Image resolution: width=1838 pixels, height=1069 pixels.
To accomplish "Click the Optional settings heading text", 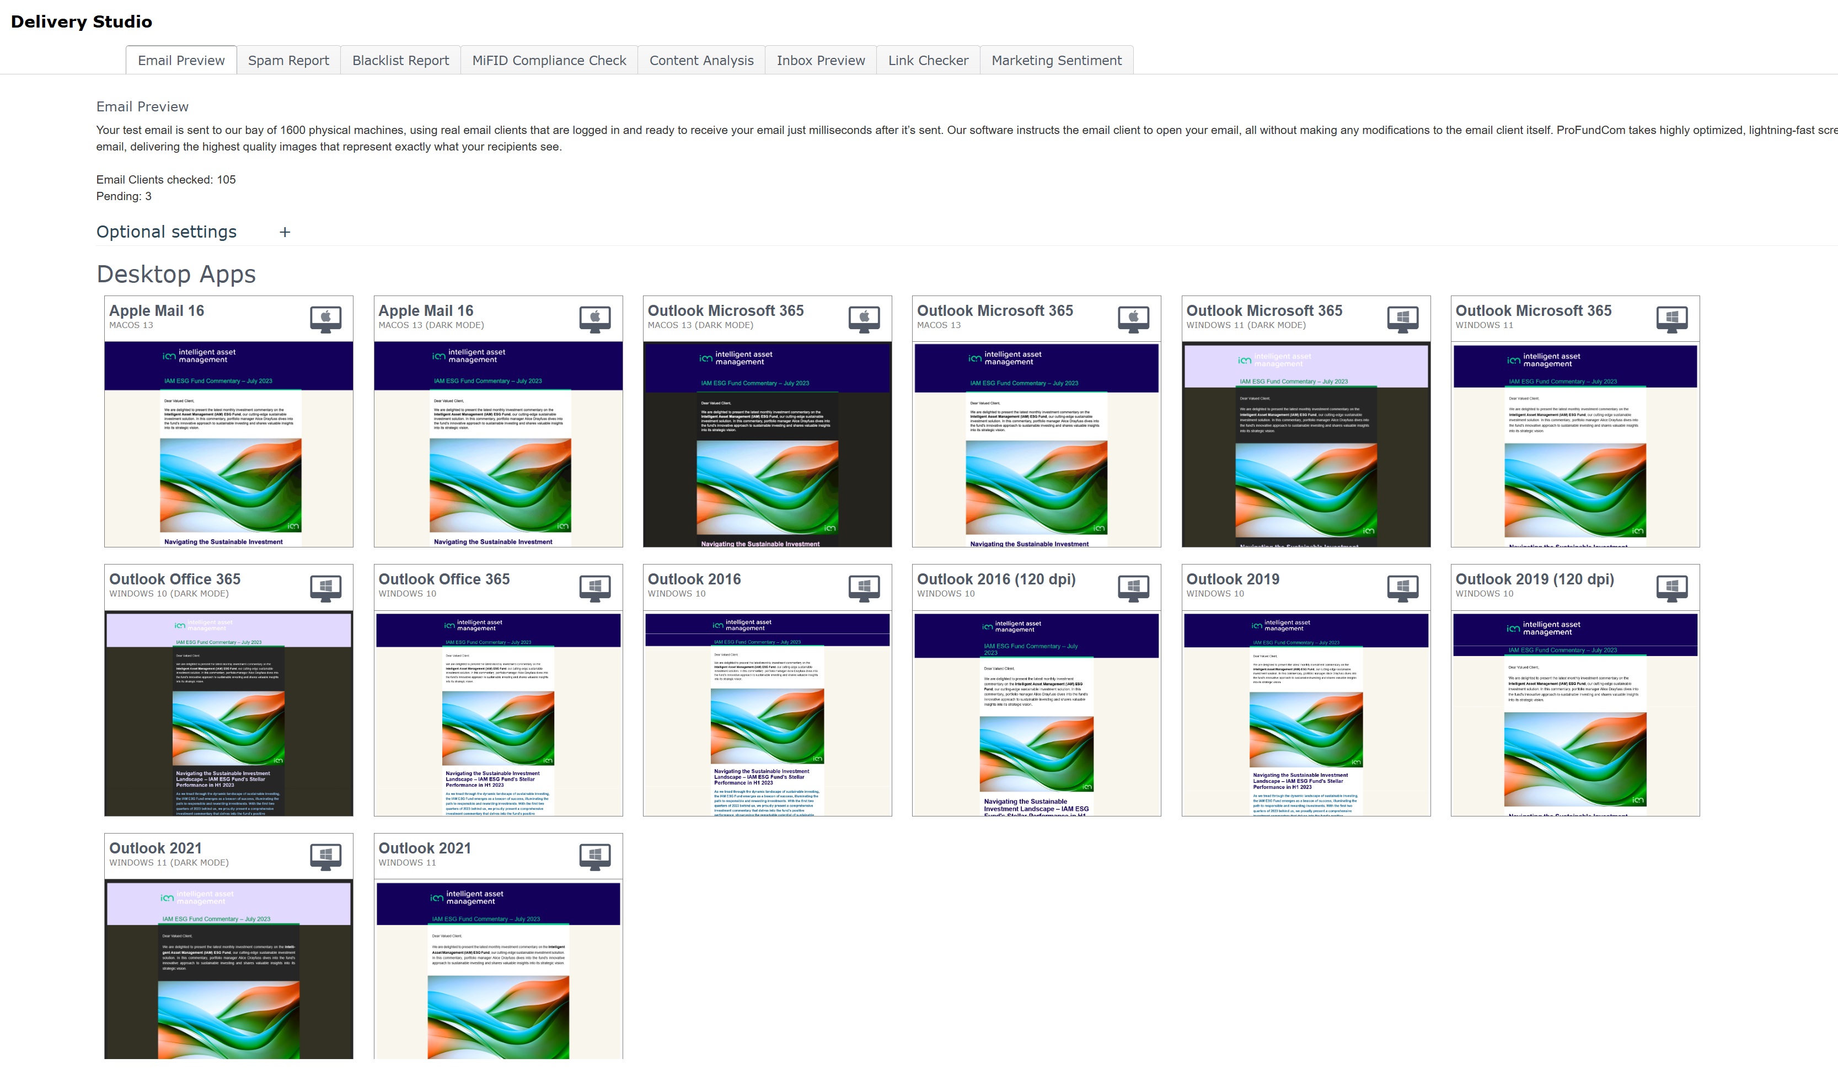I will pos(167,232).
